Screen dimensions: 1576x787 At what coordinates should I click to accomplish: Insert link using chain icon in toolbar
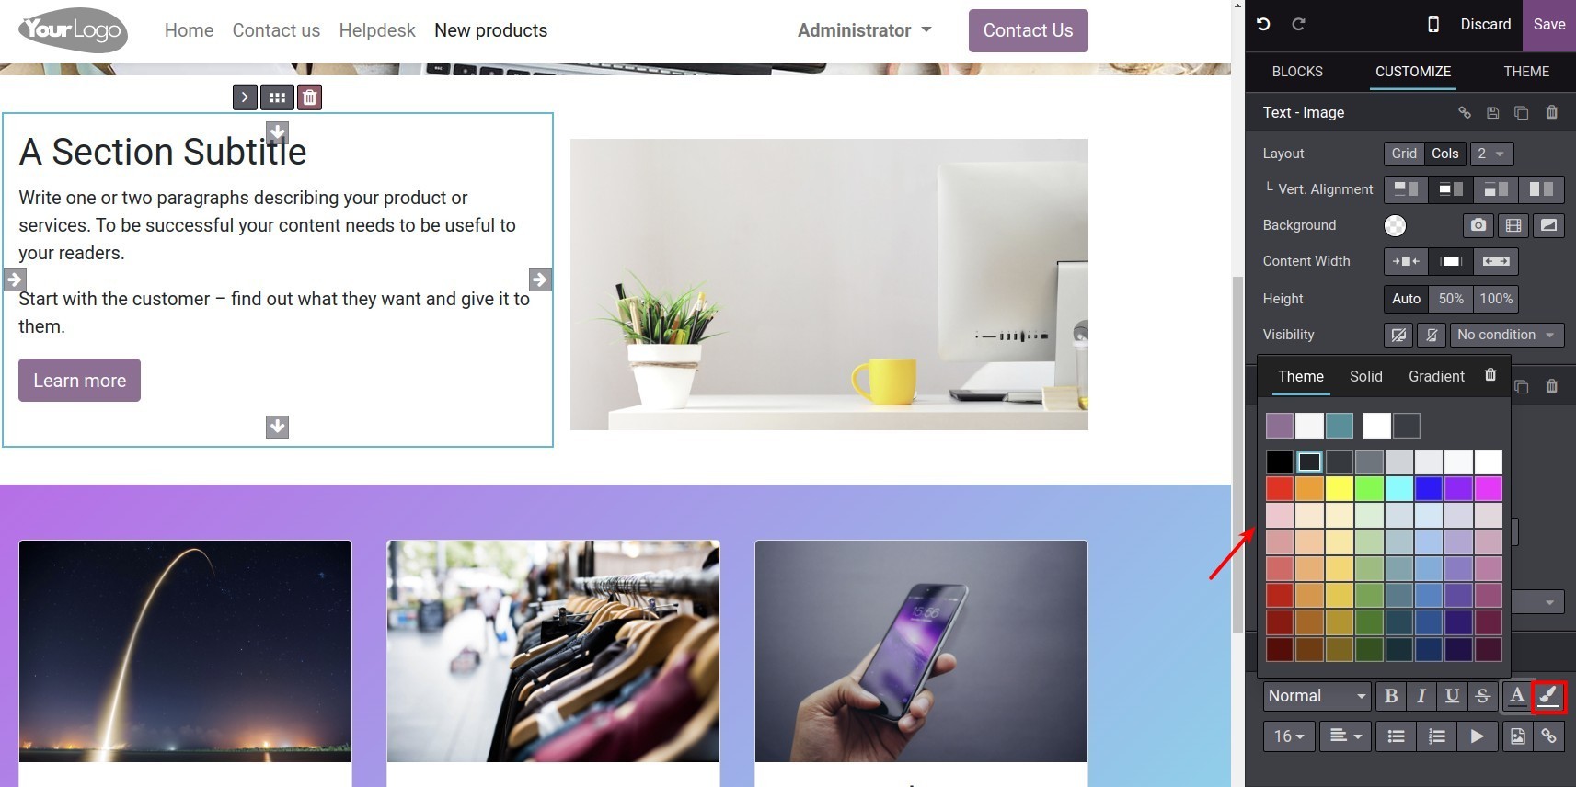[x=1549, y=736]
